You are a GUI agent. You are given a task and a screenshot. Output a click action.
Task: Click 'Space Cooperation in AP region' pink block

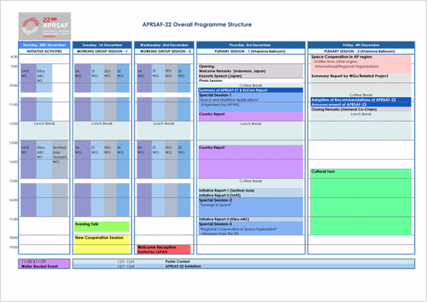(361, 64)
